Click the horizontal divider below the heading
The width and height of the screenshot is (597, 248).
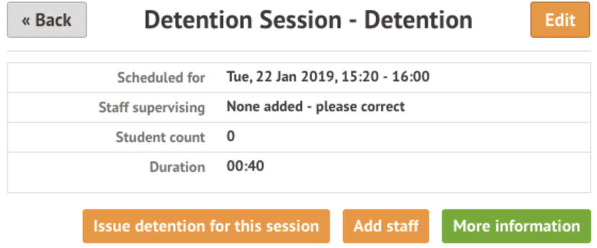click(298, 51)
